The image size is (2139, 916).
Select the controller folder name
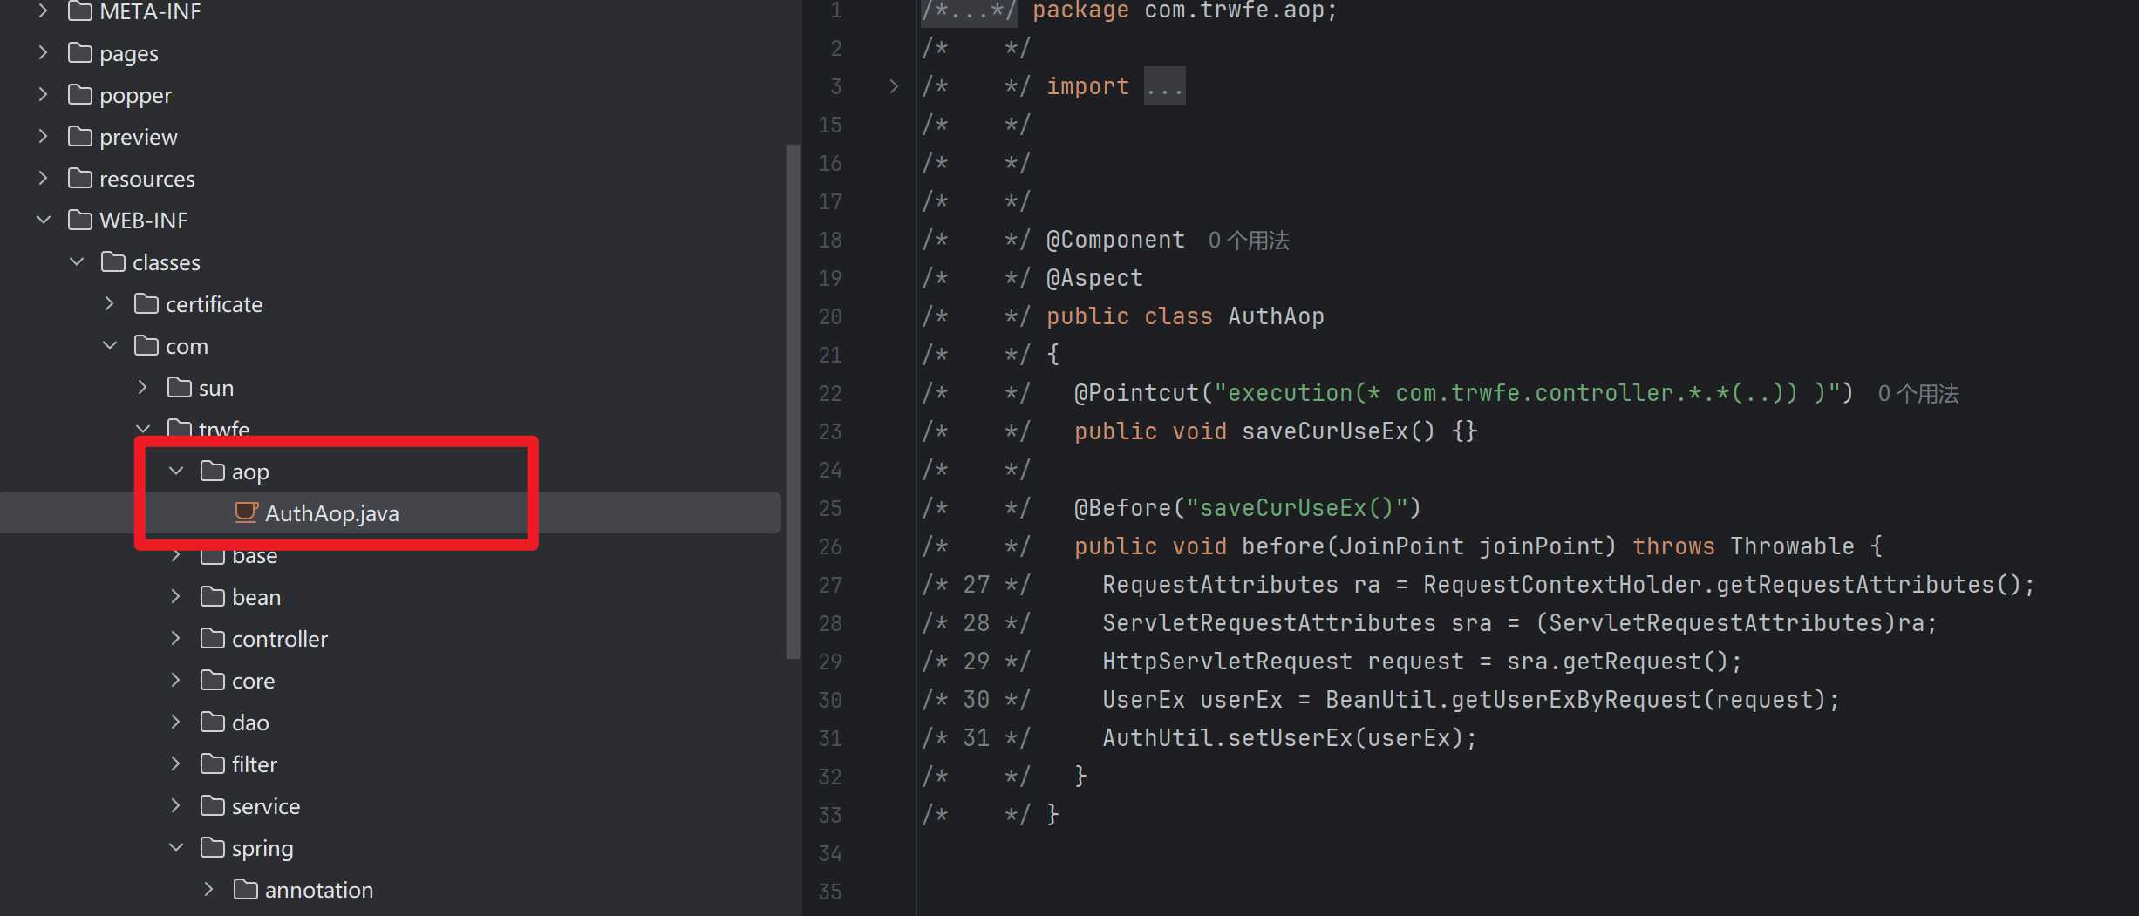pos(280,639)
